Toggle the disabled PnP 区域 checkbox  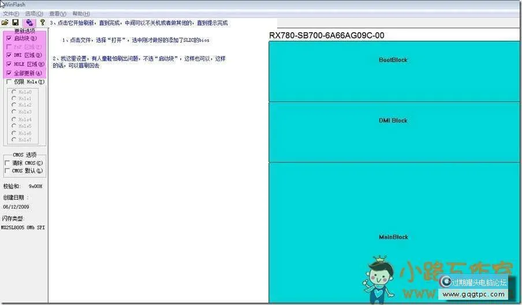point(9,47)
